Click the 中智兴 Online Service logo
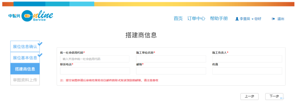This screenshot has height=104, width=296. click(x=31, y=16)
